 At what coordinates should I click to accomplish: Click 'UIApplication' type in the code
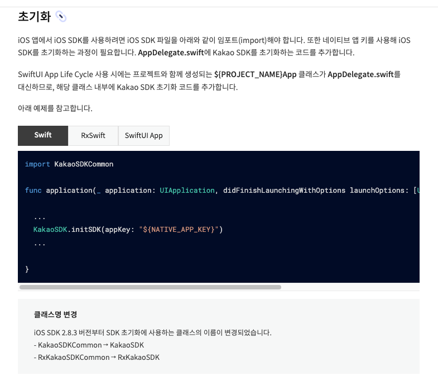187,190
